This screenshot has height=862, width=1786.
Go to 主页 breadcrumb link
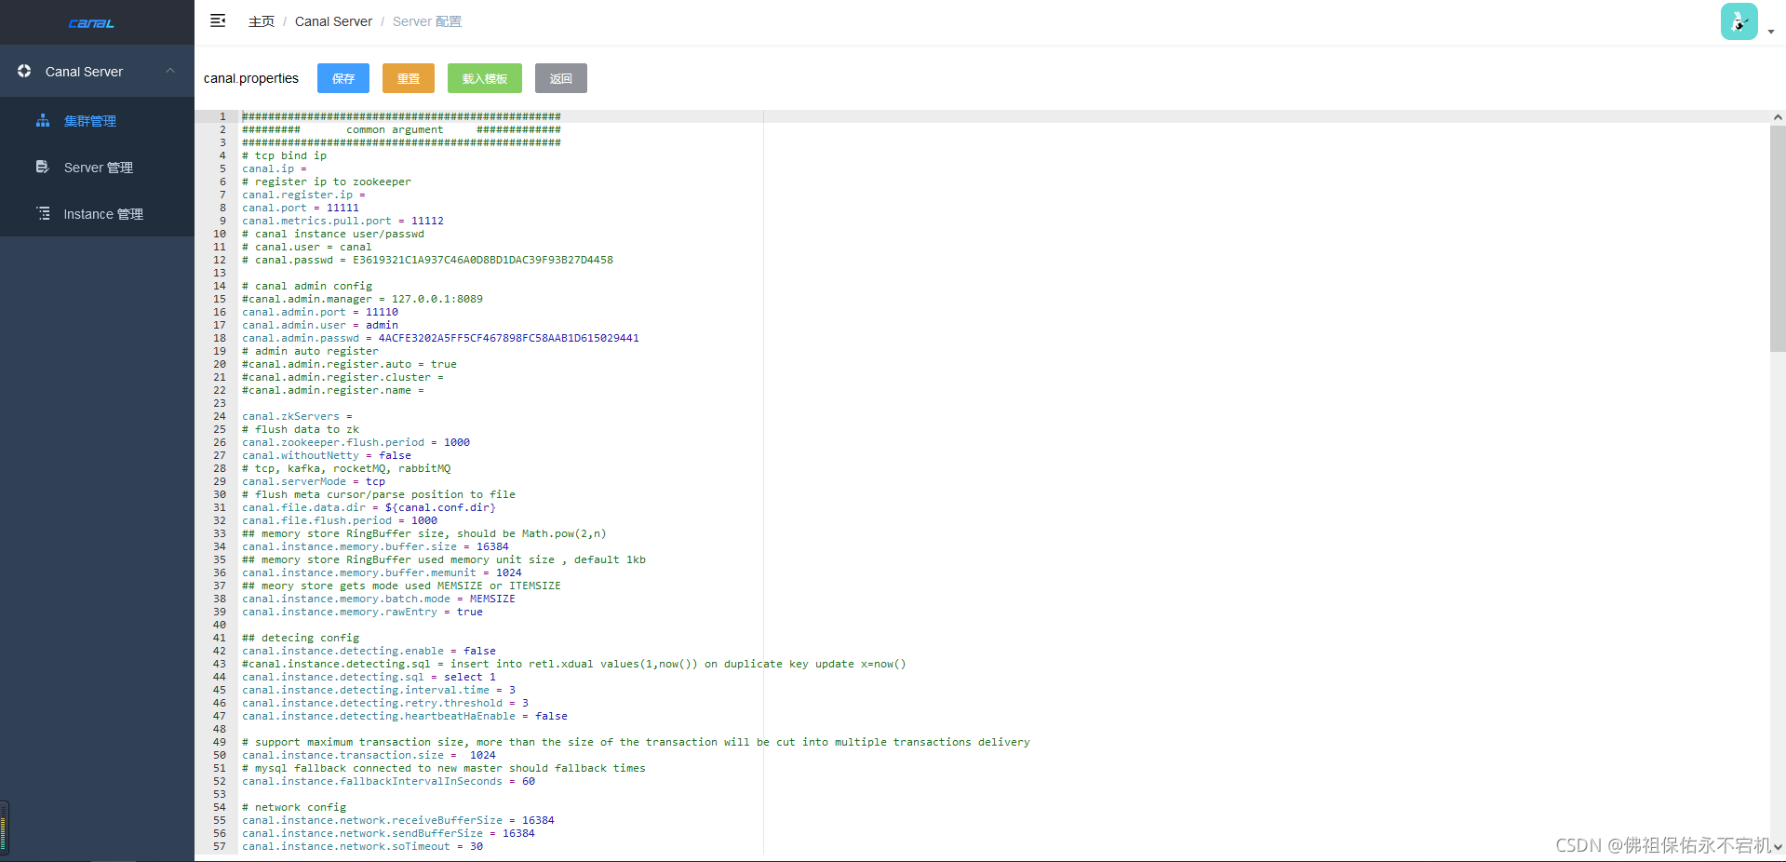point(262,21)
